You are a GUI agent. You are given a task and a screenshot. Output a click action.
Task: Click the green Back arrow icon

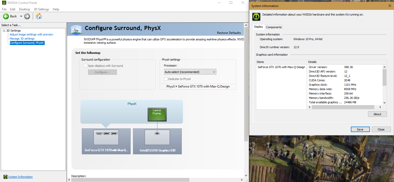point(6,16)
